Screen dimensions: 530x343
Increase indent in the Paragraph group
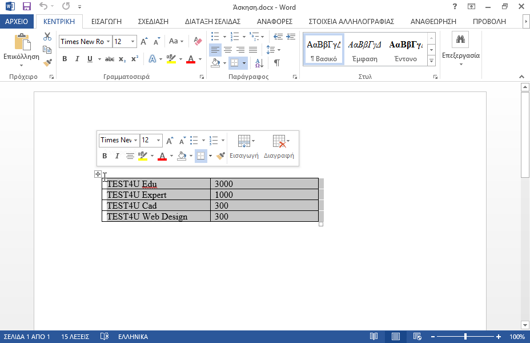(x=291, y=37)
